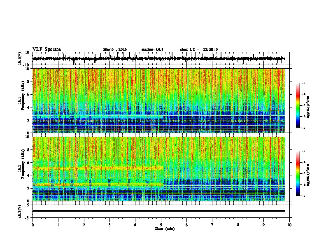Click the Time (min) axis label
326x252 pixels.
(165, 229)
